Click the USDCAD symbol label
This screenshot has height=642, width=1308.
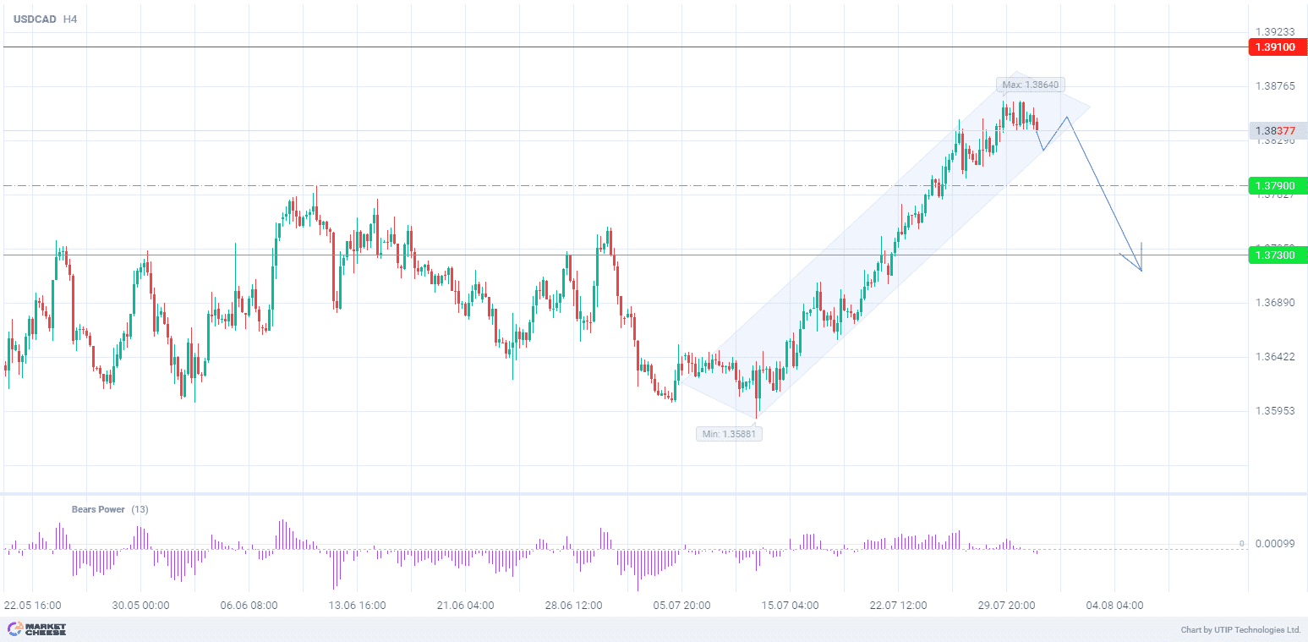tap(34, 19)
